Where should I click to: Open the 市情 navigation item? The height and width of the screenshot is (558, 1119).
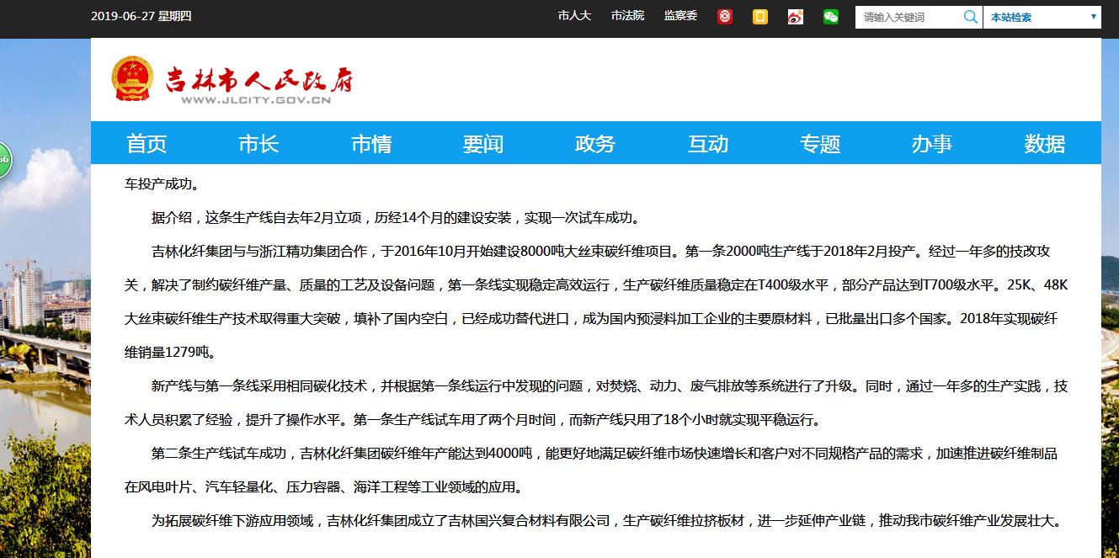coord(371,144)
